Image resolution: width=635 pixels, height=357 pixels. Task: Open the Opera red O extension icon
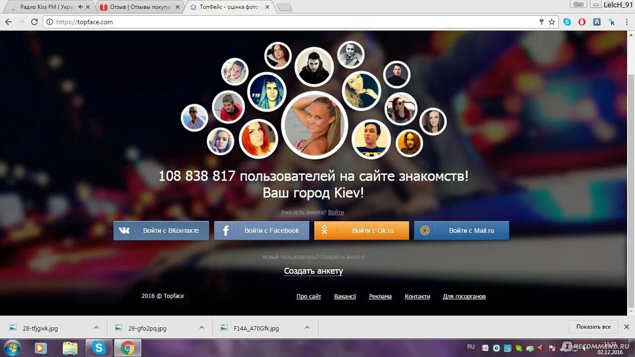point(582,22)
